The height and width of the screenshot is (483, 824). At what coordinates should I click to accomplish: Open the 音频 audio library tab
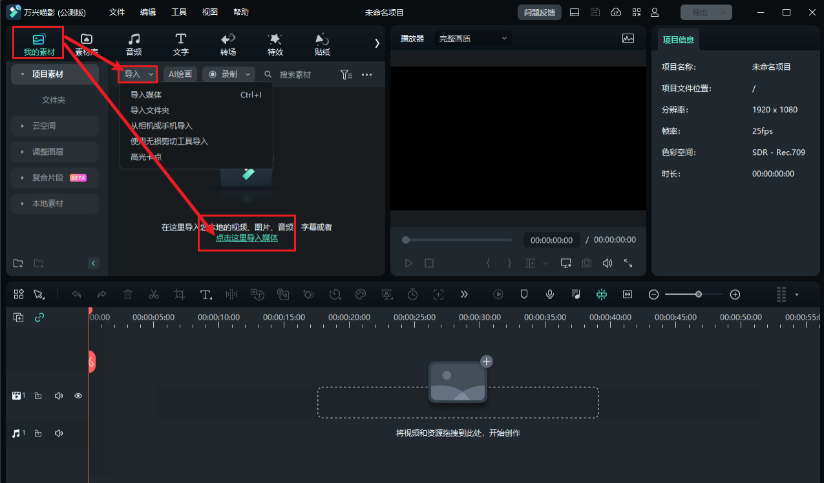point(134,45)
